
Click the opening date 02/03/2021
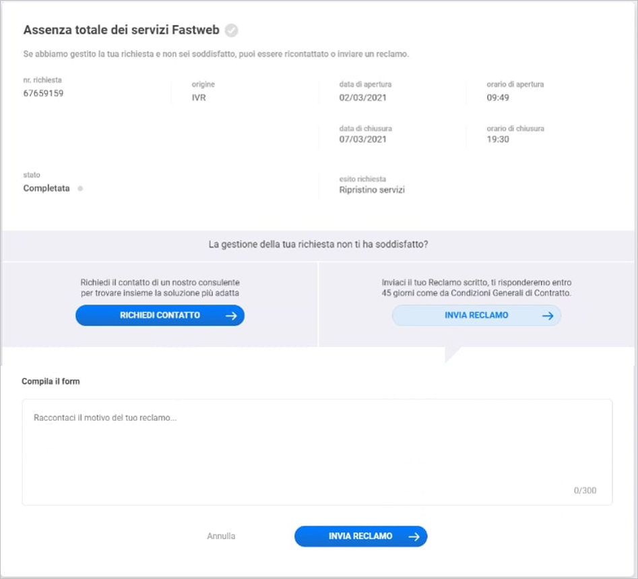[362, 98]
